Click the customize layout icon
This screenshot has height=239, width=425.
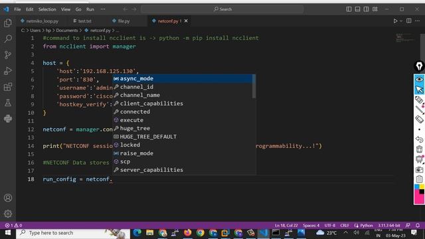pos(375,9)
